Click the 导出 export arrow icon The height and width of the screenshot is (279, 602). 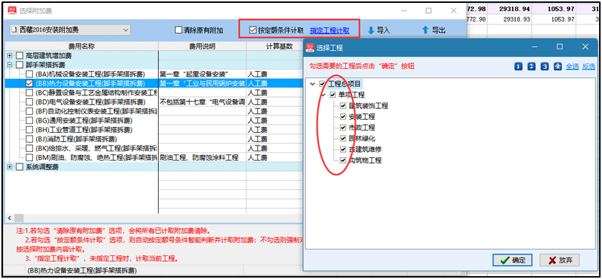click(425, 30)
